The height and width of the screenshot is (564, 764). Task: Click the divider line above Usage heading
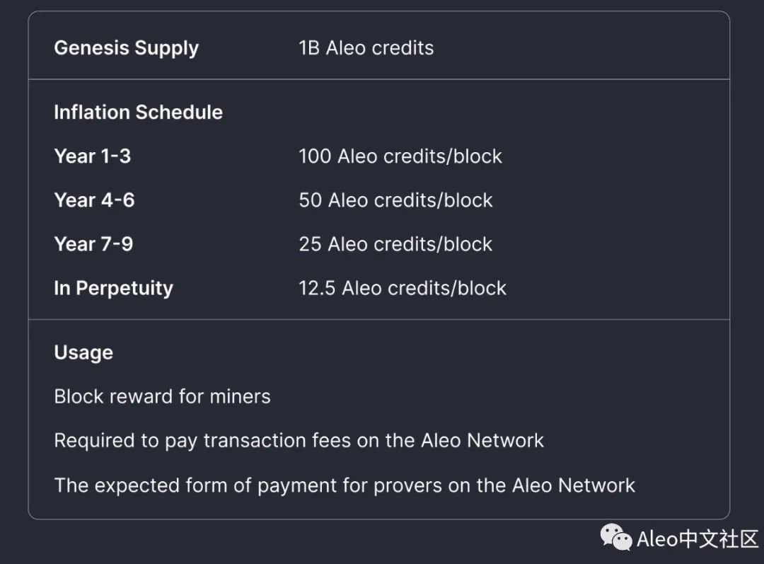click(378, 320)
